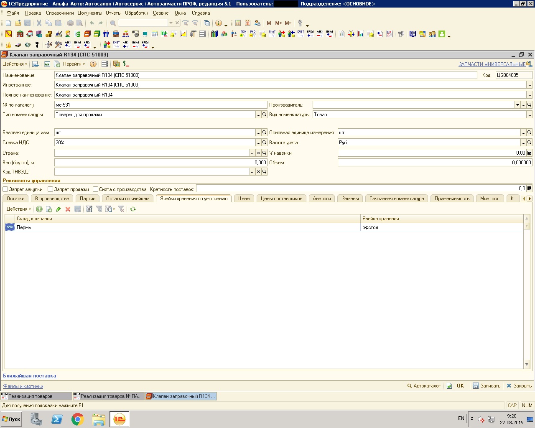The image size is (535, 428).
Task: Click the green Add row icon
Action: click(x=39, y=209)
